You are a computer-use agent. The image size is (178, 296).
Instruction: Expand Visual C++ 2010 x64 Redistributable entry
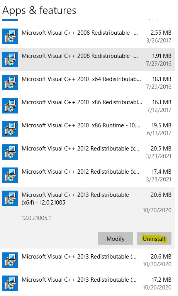(x=88, y=83)
